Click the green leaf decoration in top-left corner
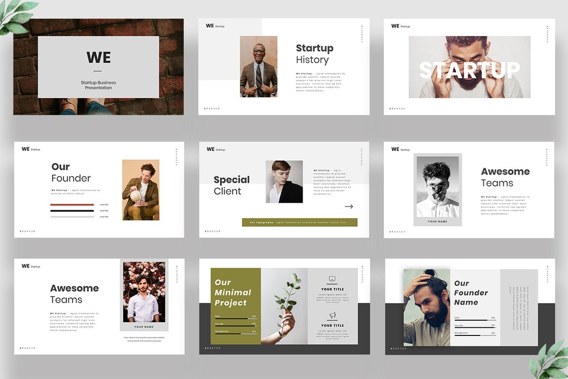Screen dimensions: 568x379 17,14
